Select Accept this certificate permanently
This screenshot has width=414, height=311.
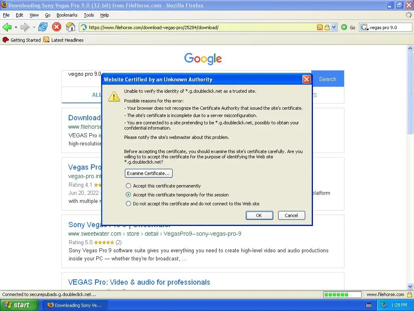pyautogui.click(x=128, y=185)
